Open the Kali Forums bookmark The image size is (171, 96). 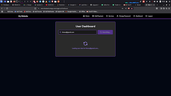point(37,12)
